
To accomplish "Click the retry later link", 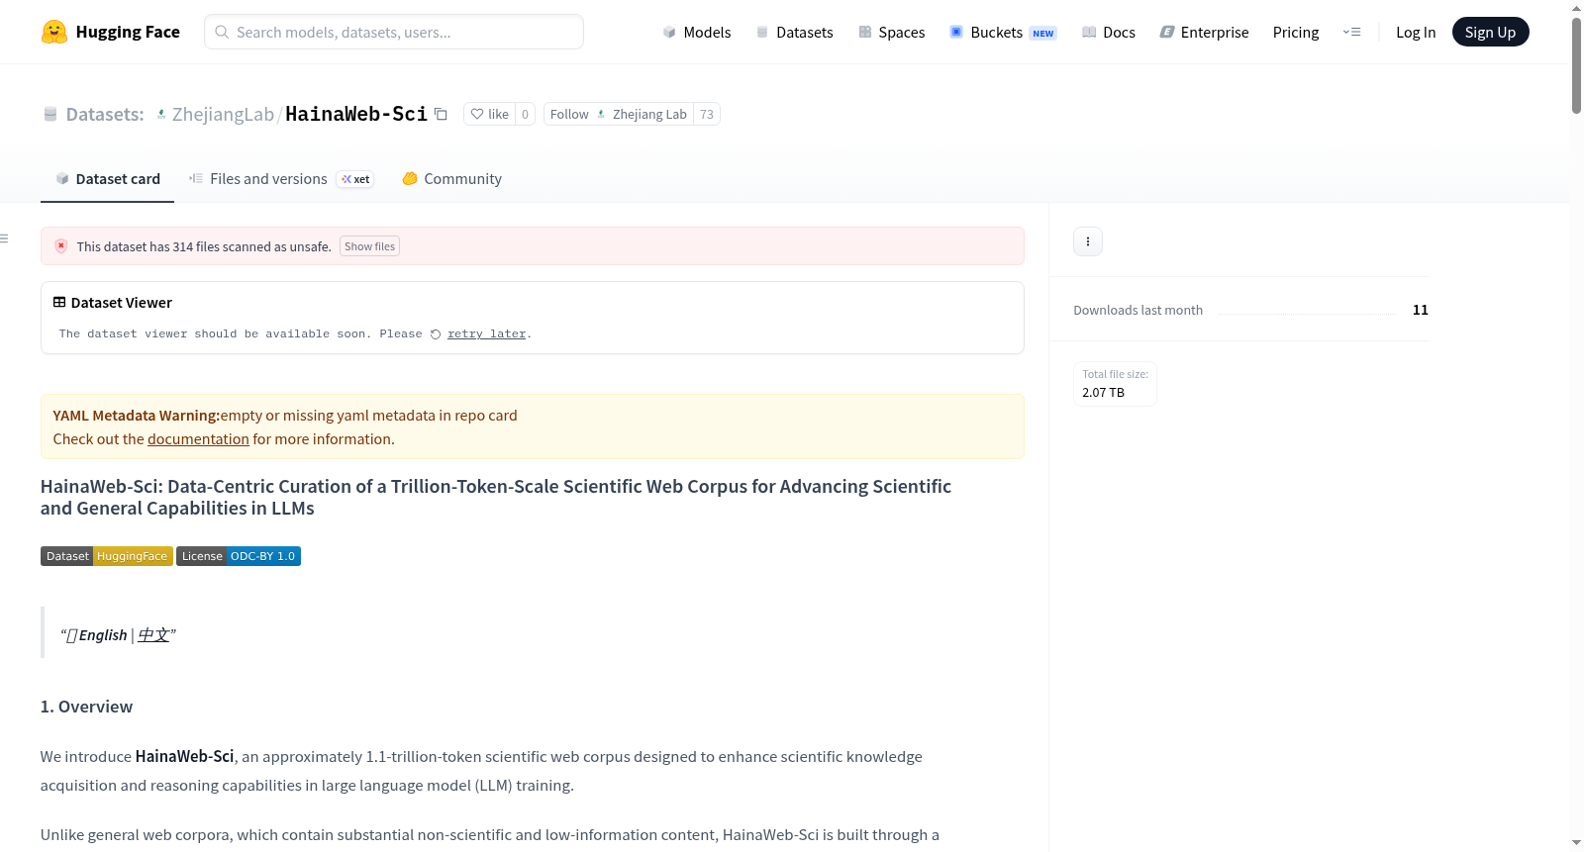I will pyautogui.click(x=486, y=334).
